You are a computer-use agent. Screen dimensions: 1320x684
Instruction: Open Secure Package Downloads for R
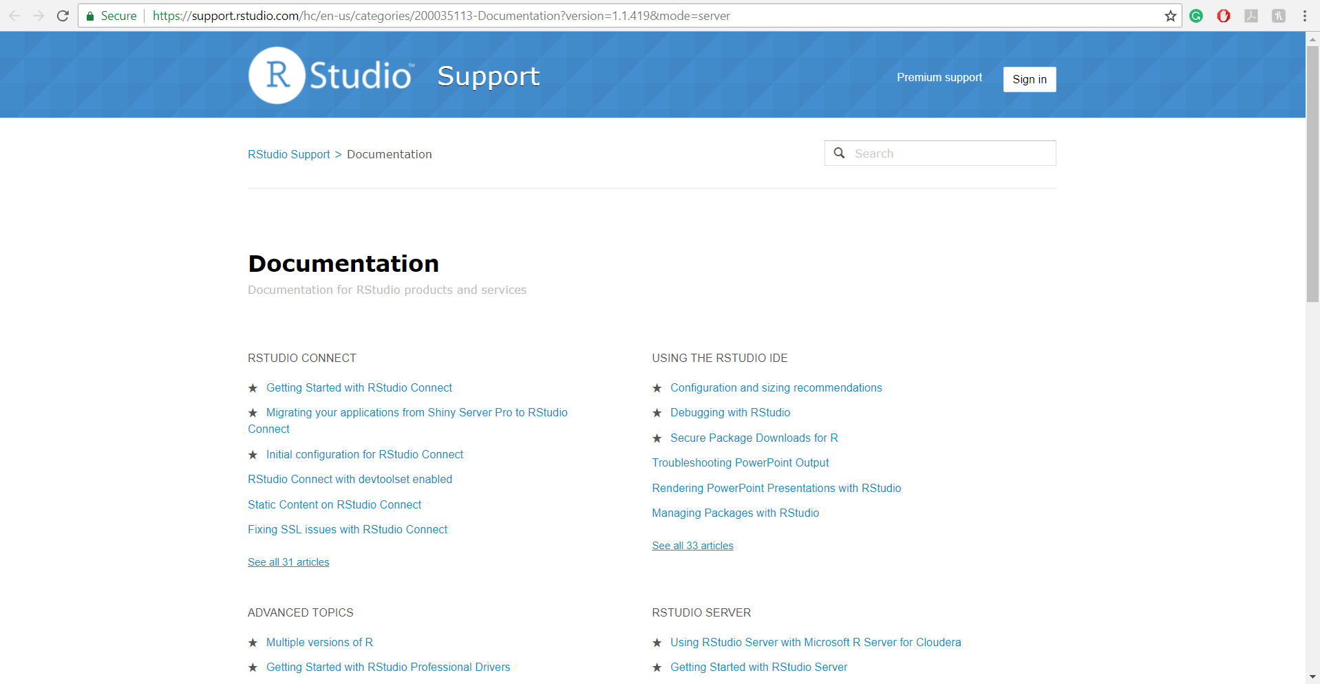(754, 438)
